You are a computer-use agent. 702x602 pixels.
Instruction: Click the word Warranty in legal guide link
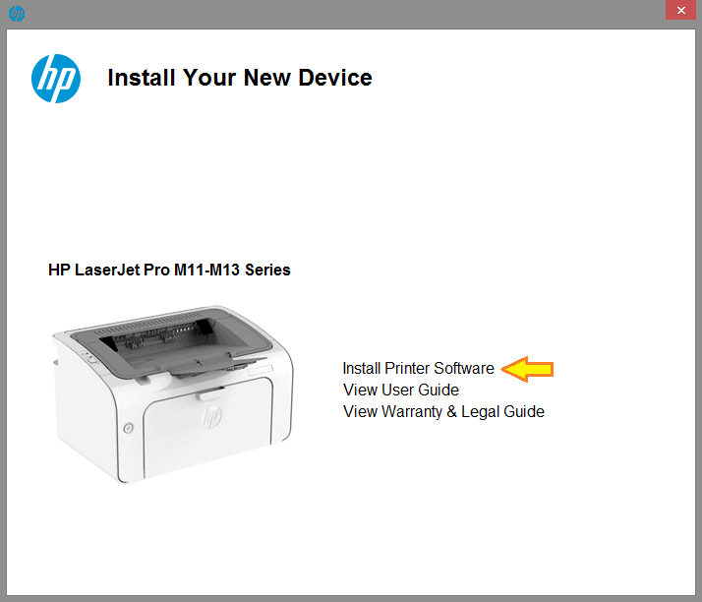tap(412, 411)
